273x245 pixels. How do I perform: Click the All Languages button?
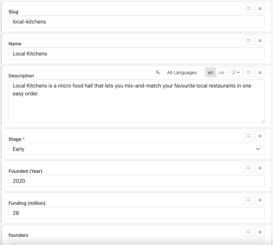182,73
